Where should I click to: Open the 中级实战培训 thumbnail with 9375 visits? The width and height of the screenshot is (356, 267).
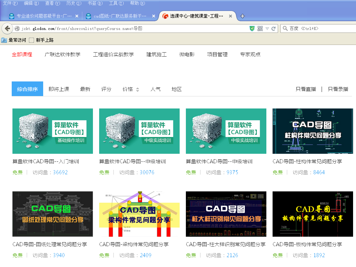226,131
